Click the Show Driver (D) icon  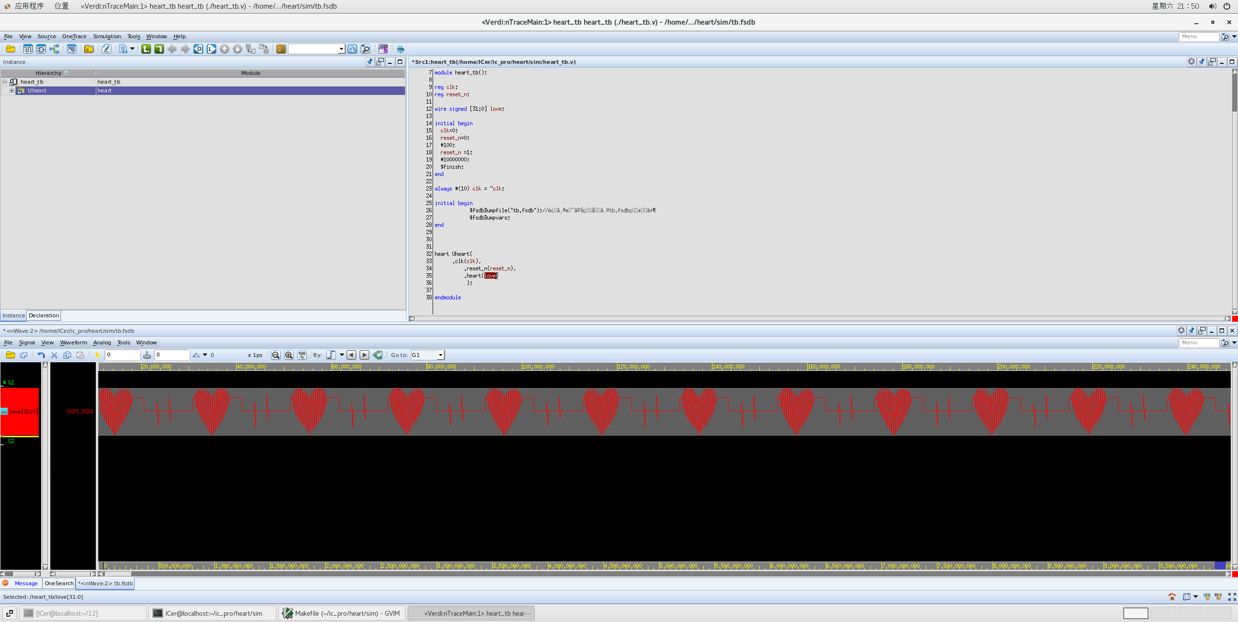pos(198,49)
